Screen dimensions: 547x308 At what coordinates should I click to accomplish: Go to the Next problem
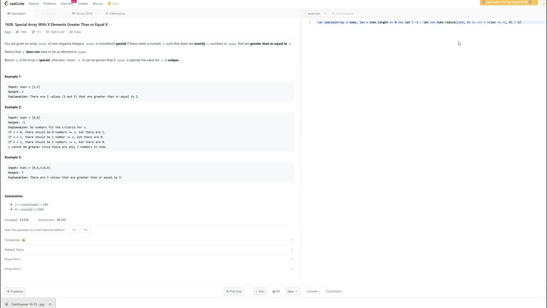(292, 291)
